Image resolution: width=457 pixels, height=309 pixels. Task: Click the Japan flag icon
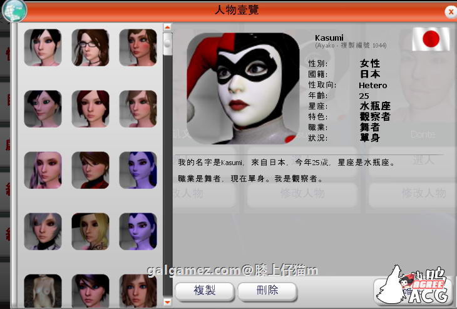click(x=431, y=39)
